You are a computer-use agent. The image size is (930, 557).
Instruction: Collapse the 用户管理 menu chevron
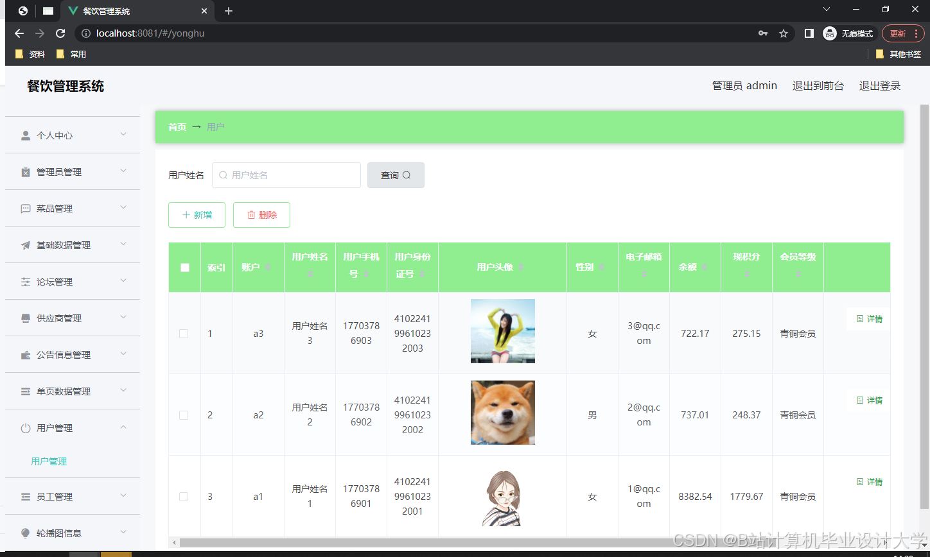tap(123, 427)
